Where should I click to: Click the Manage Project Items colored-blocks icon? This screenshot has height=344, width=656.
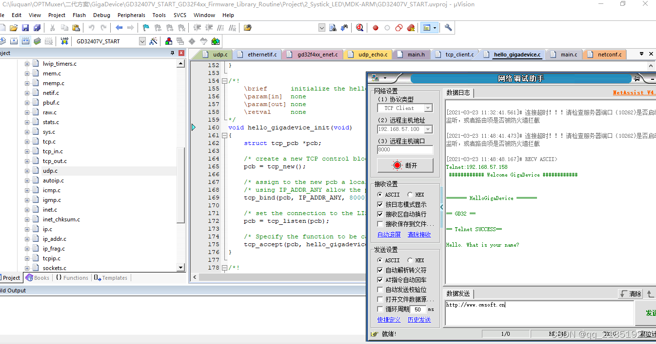pos(169,41)
